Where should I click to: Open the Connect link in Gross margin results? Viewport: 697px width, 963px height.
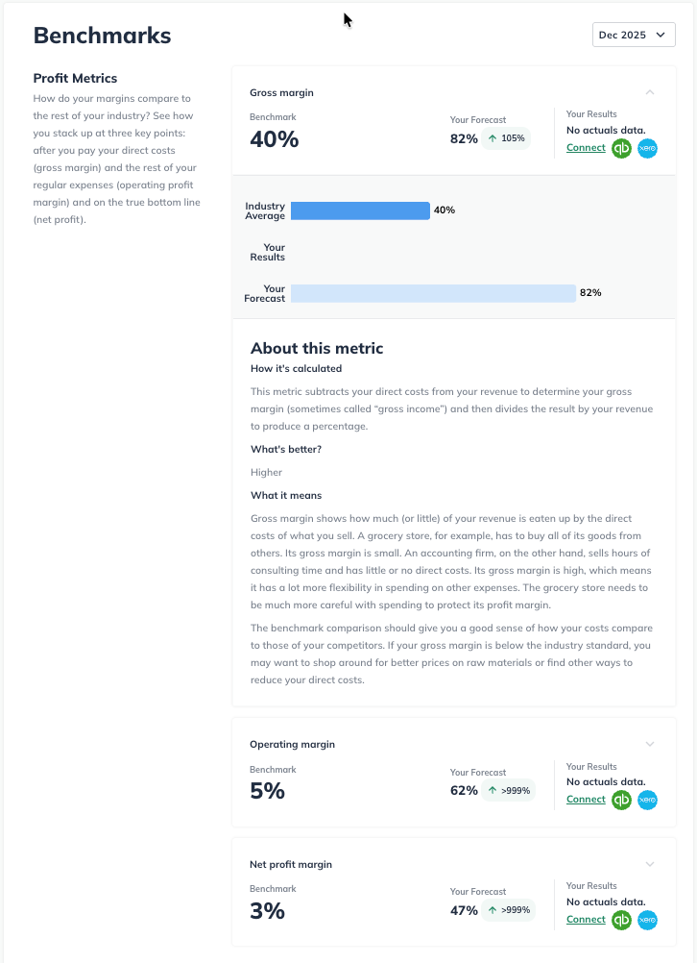pyautogui.click(x=586, y=148)
